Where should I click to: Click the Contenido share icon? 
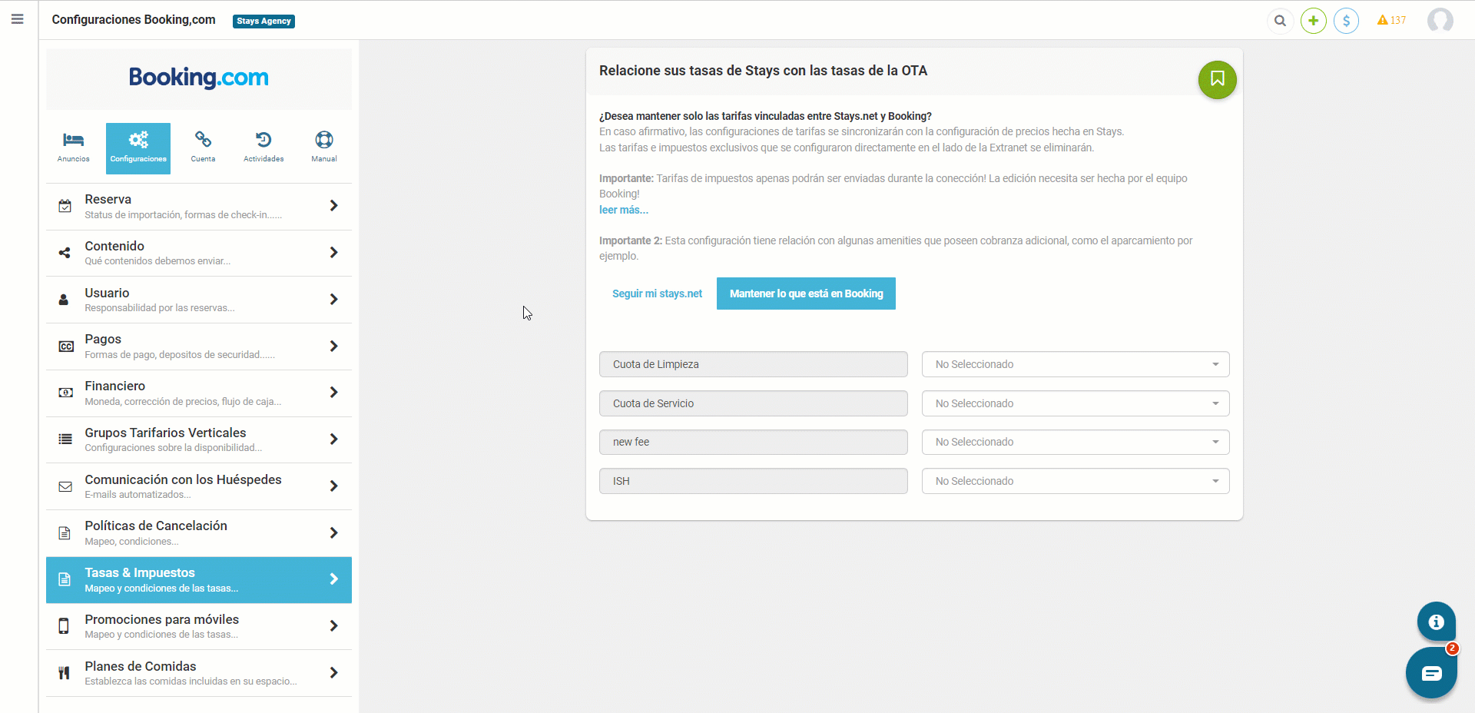coord(65,253)
